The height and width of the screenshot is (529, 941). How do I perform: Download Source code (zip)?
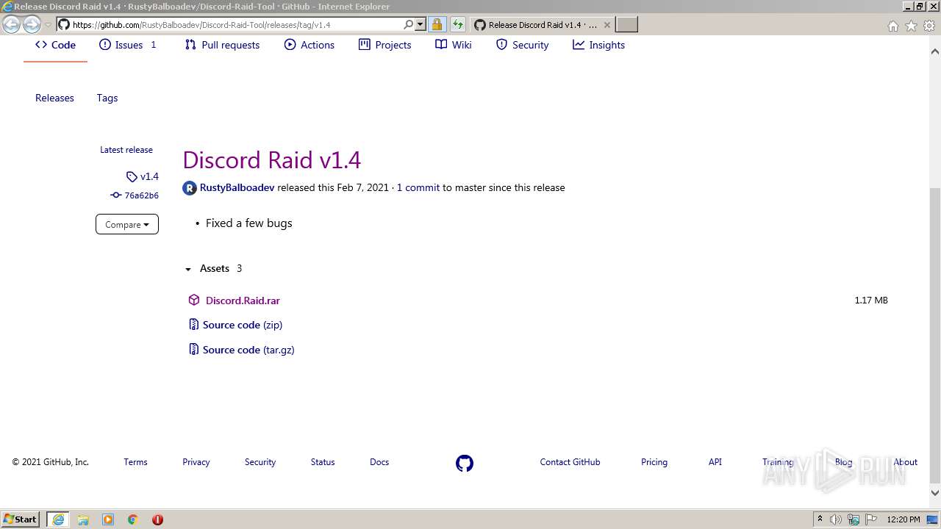point(243,325)
